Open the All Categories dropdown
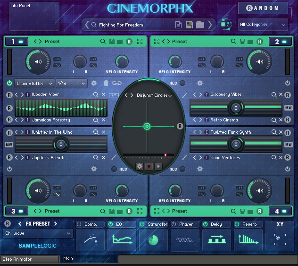Screen dimensions: 298x266 coord(263,25)
